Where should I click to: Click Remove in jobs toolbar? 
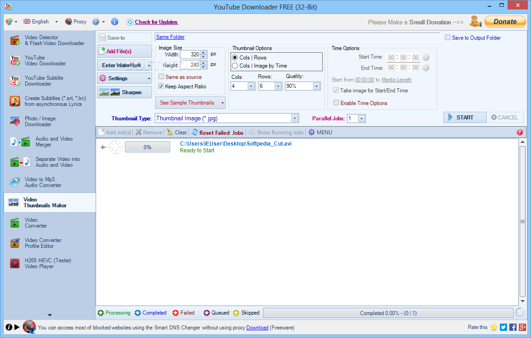149,132
